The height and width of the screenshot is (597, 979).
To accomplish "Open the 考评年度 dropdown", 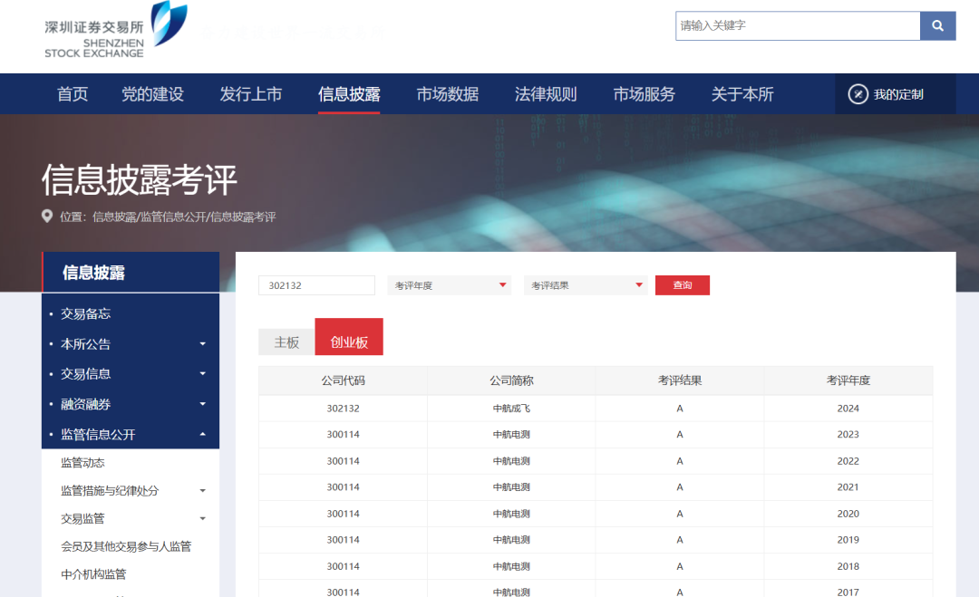I will click(x=450, y=285).
